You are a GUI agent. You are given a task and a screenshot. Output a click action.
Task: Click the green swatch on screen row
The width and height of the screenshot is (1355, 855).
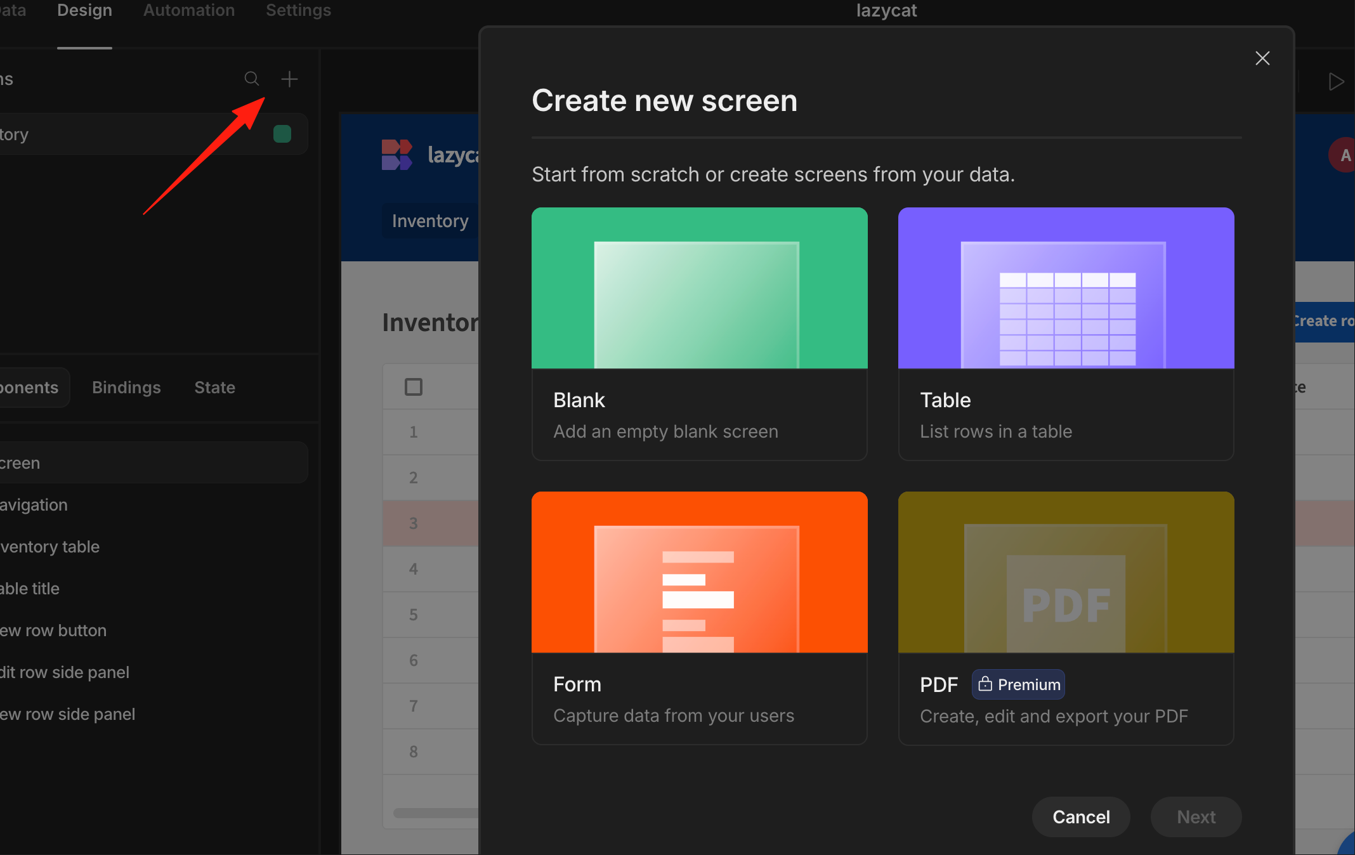pyautogui.click(x=282, y=134)
